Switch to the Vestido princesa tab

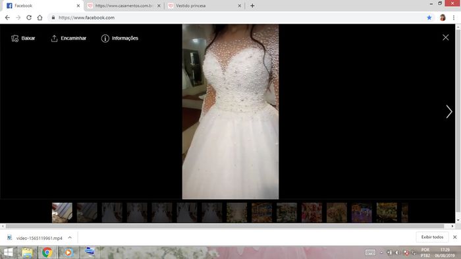pos(204,5)
